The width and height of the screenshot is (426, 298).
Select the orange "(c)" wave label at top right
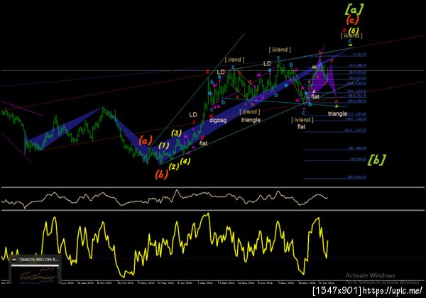coord(353,20)
